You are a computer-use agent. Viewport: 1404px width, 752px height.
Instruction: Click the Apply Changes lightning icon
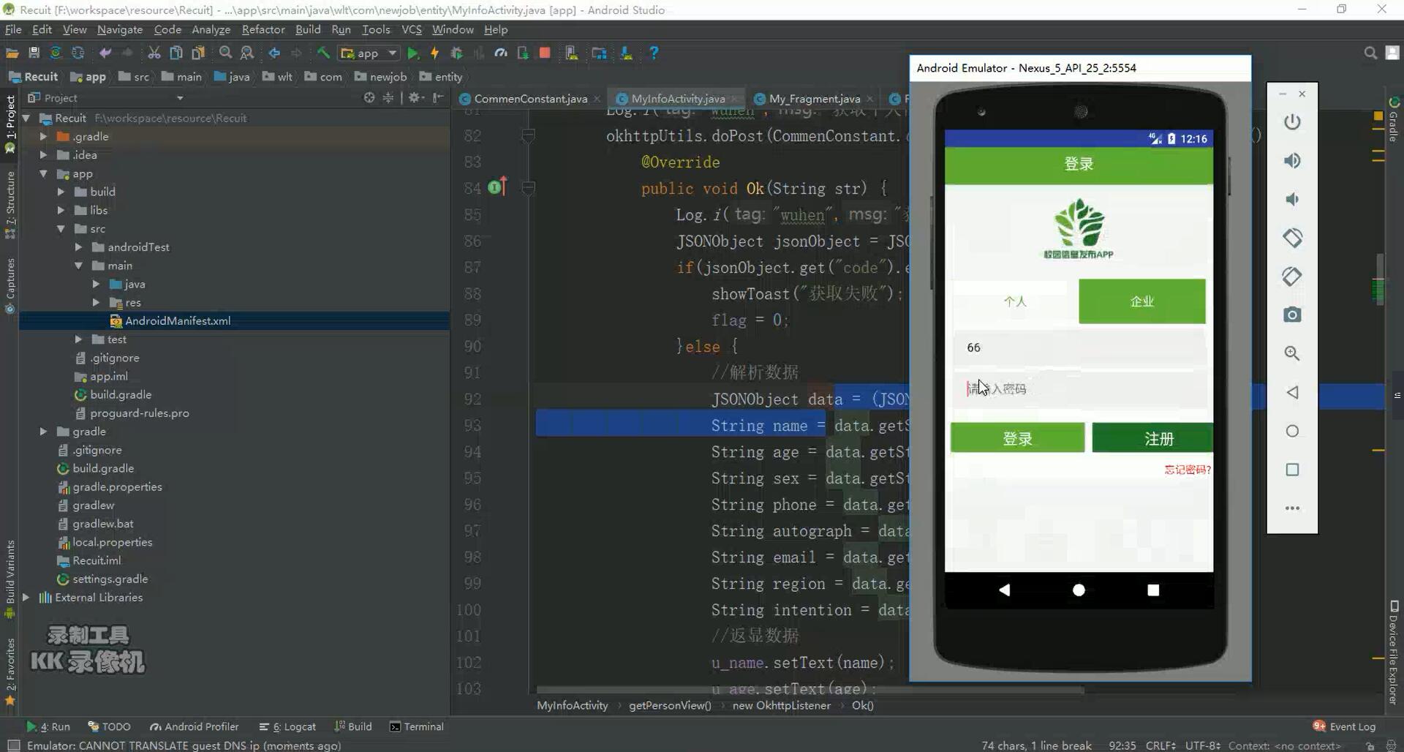[435, 53]
